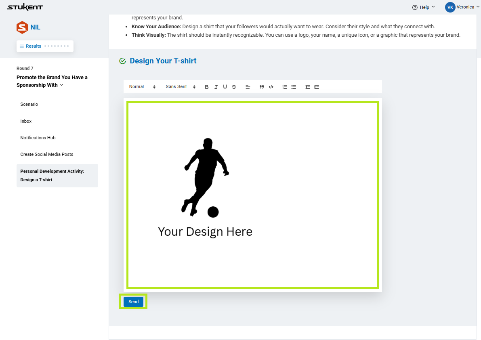
Task: Click the Send button
Action: tap(133, 302)
